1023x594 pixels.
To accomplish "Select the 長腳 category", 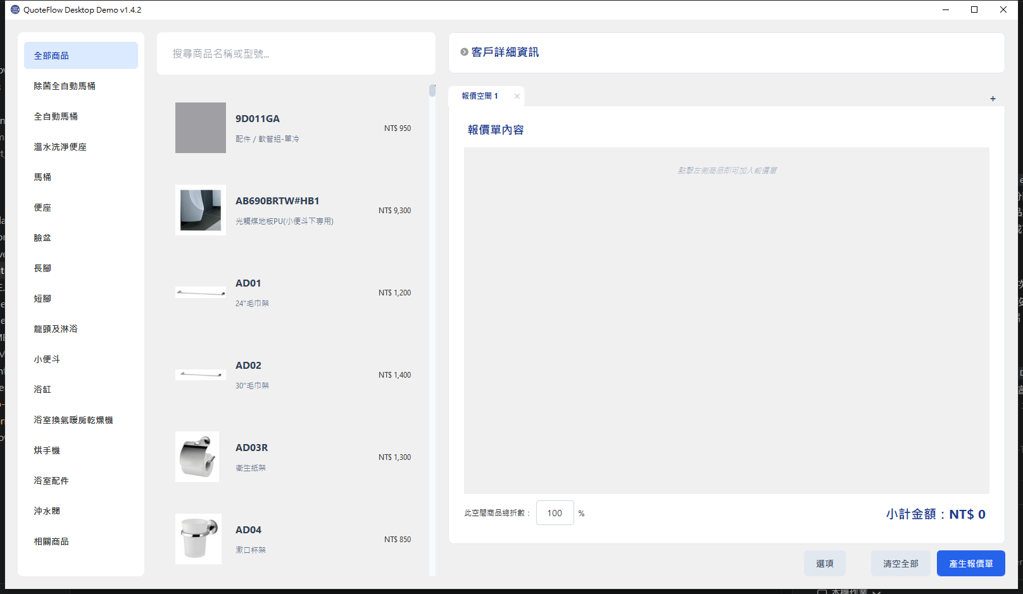I will click(x=81, y=268).
